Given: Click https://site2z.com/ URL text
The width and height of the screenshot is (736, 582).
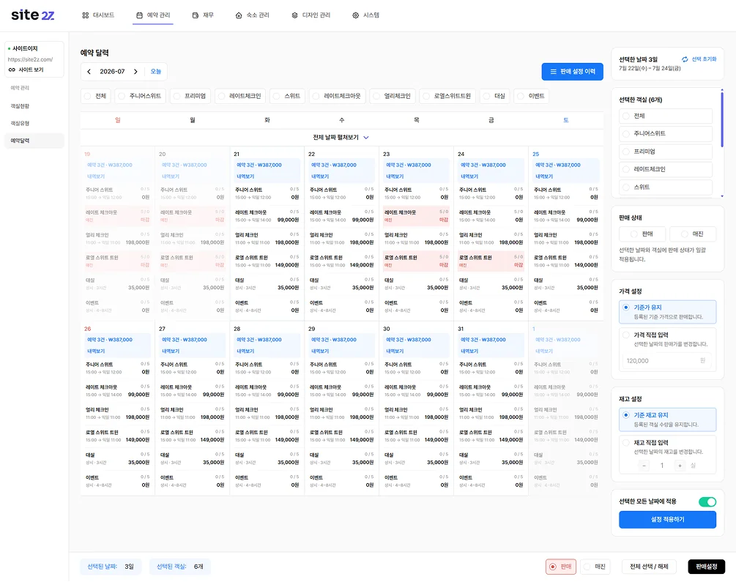Looking at the screenshot, I should (30, 59).
